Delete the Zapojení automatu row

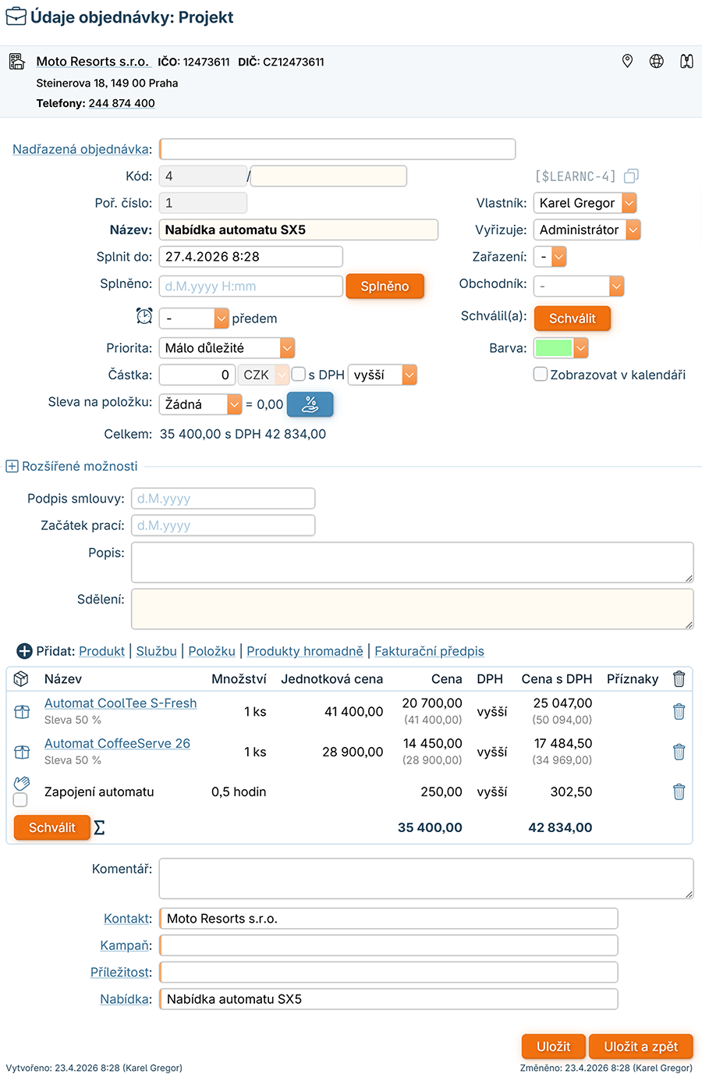pos(679,792)
